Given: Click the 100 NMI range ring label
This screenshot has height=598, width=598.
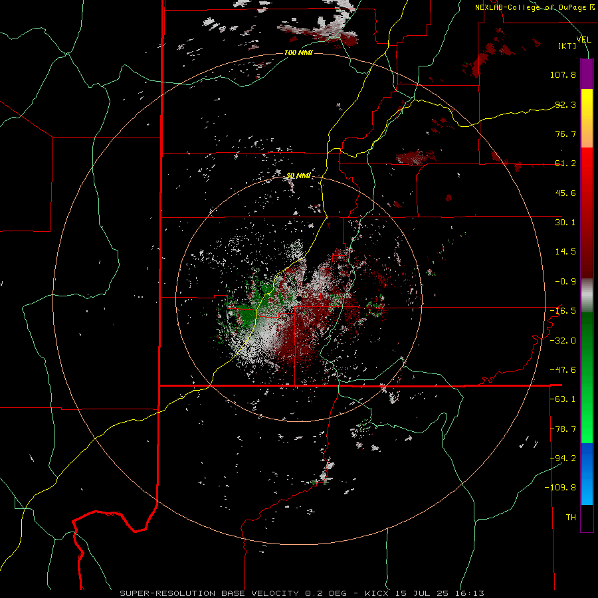Looking at the screenshot, I should point(298,52).
